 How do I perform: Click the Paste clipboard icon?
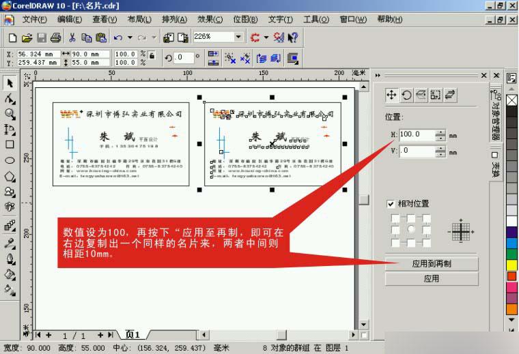tap(101, 38)
